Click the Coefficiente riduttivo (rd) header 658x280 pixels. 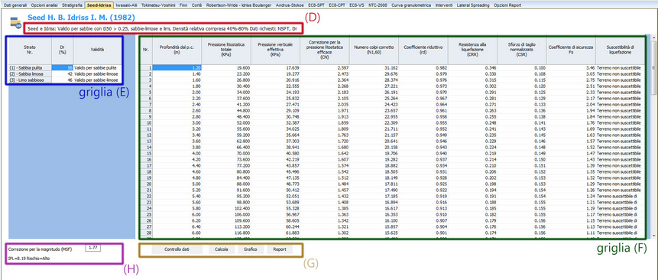(423, 50)
